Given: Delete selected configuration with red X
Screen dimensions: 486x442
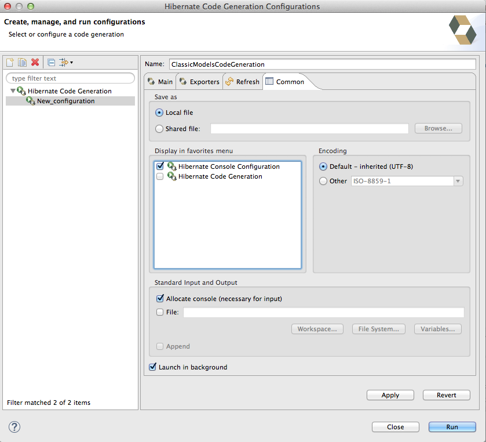Looking at the screenshot, I should click(35, 62).
